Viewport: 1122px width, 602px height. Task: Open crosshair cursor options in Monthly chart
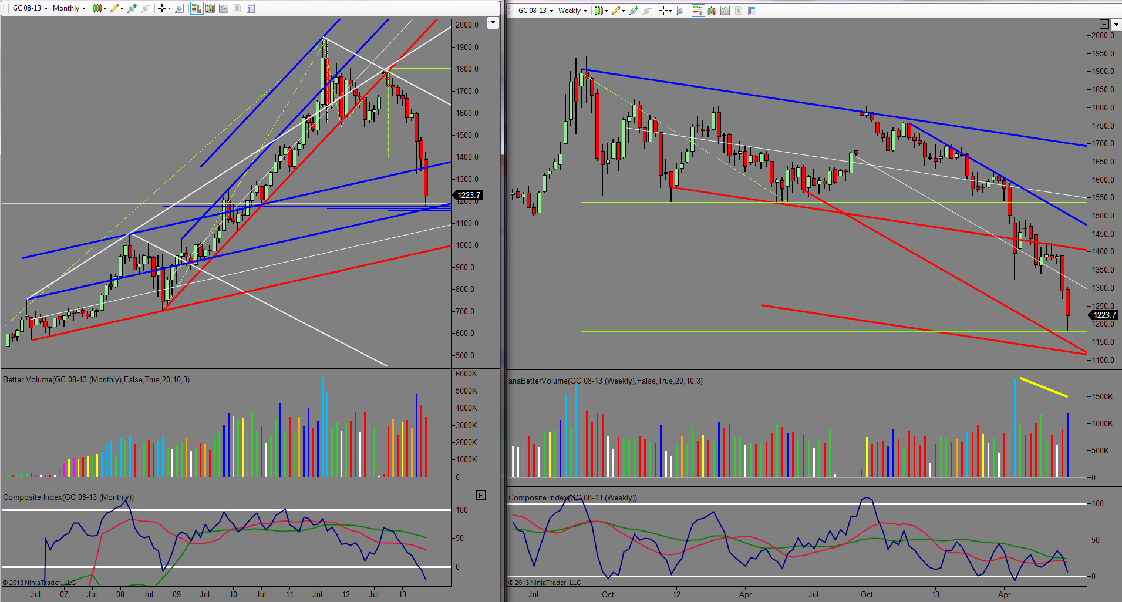click(164, 8)
